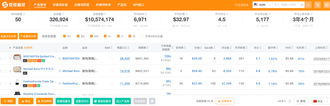This screenshot has height=106, width=330.
Task: Toggle the AC type checkbox
Action: 64,36
